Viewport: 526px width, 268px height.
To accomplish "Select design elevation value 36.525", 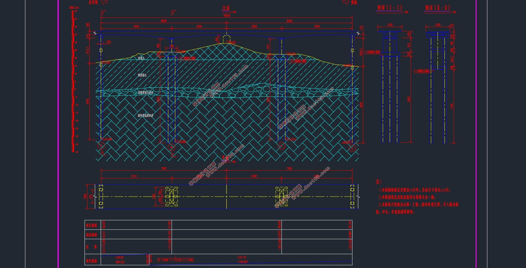I will tap(104, 225).
